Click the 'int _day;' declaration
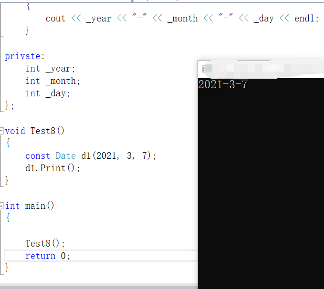This screenshot has height=289, width=324. click(48, 93)
